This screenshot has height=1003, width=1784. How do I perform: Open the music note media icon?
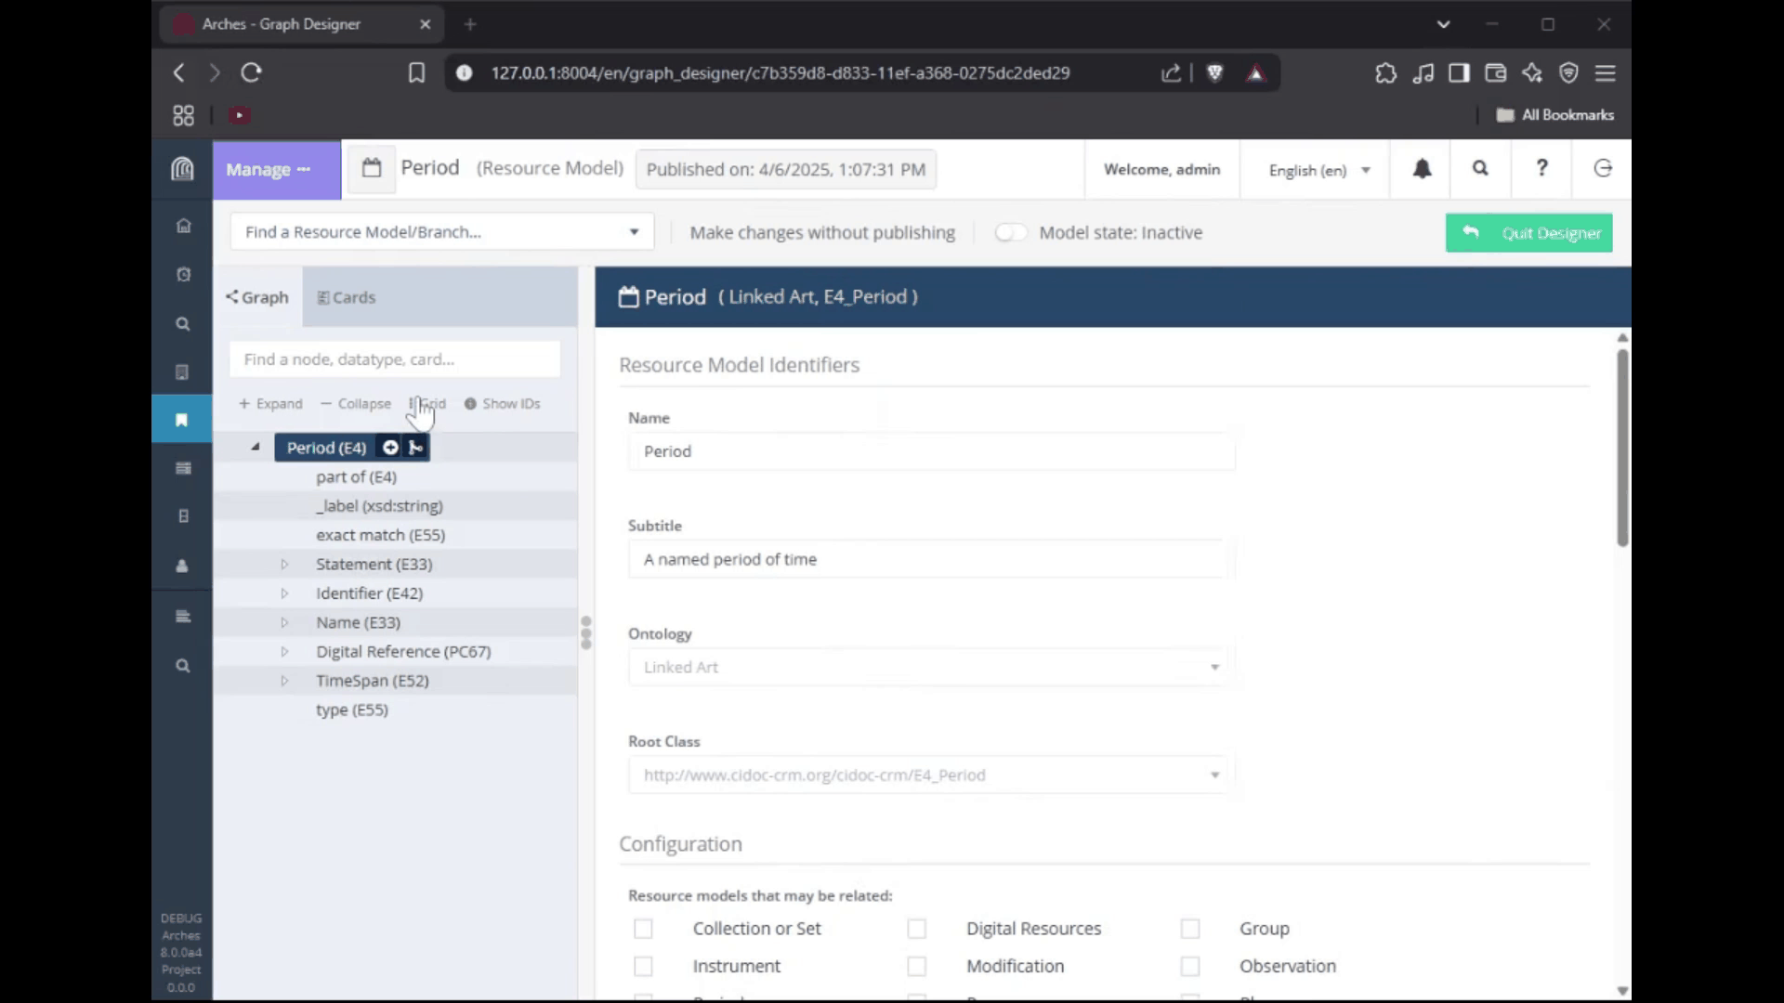pyautogui.click(x=1423, y=72)
